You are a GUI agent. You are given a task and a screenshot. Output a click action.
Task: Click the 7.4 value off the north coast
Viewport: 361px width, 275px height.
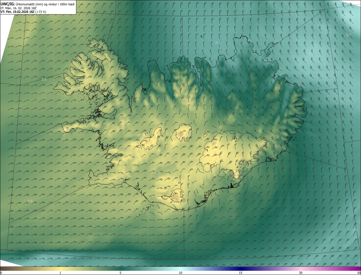click(217, 43)
